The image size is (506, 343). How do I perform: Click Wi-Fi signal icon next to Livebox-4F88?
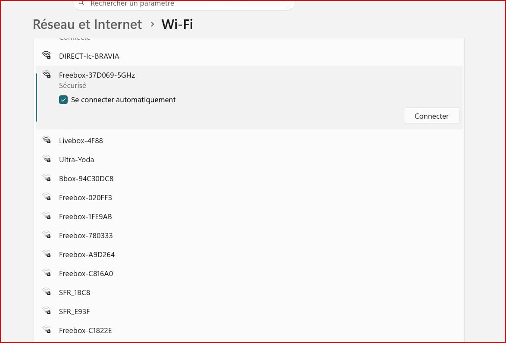[x=47, y=140]
